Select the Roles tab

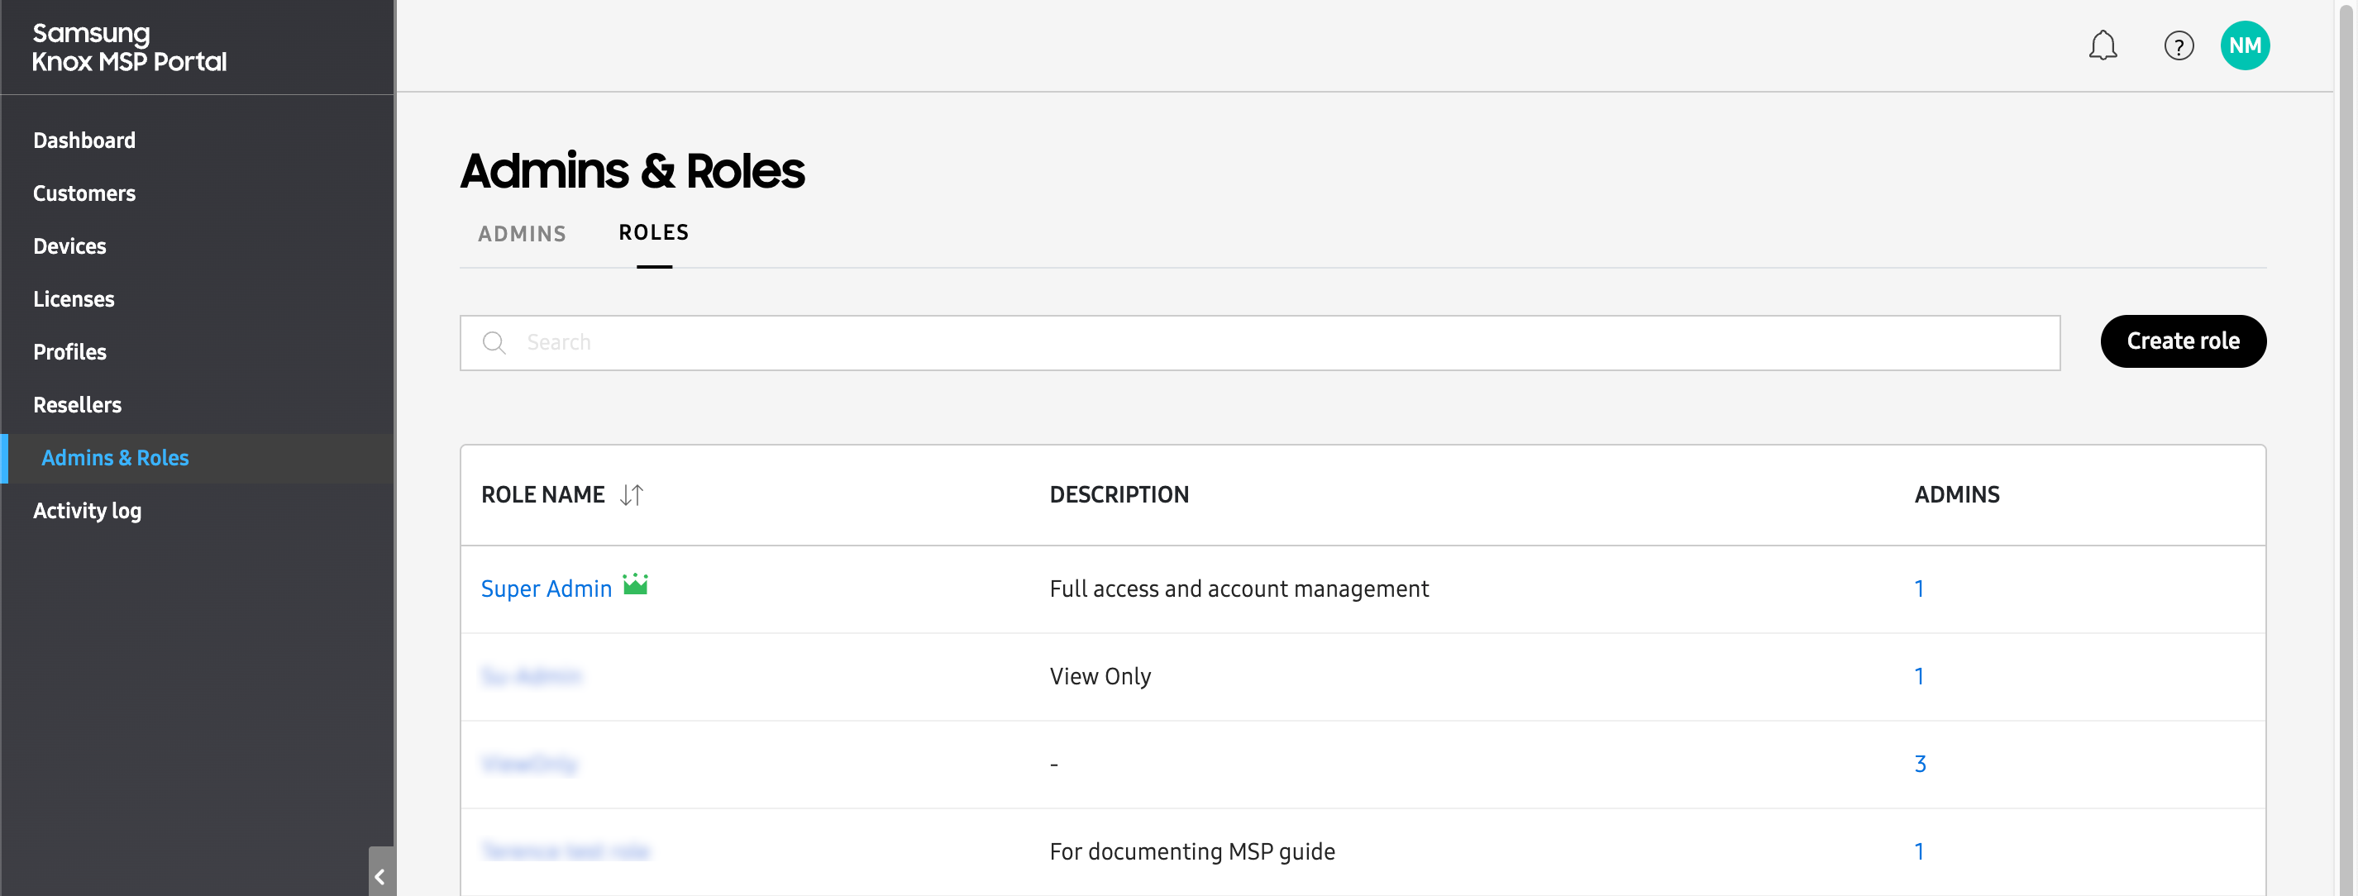[653, 232]
